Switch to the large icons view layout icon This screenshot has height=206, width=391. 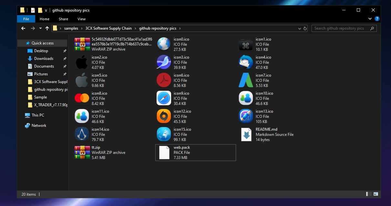click(376, 194)
